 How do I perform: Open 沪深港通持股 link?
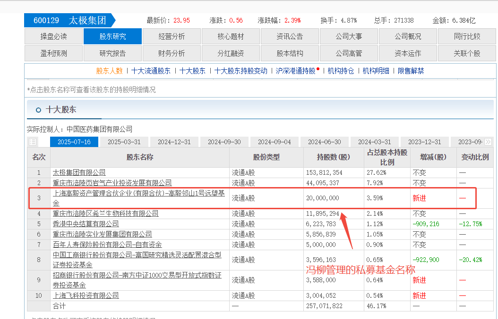tap(296, 71)
